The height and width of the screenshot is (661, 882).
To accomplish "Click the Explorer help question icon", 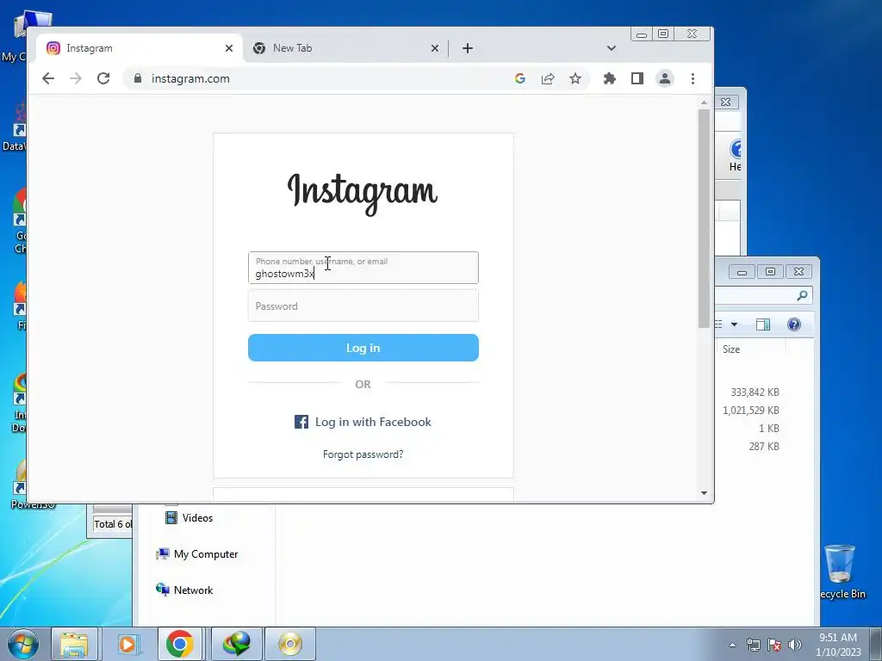I will pos(793,324).
